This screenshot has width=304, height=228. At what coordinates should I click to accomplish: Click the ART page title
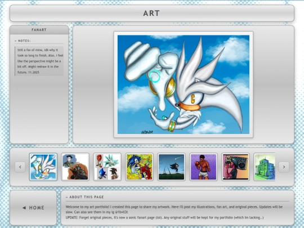coord(151,13)
